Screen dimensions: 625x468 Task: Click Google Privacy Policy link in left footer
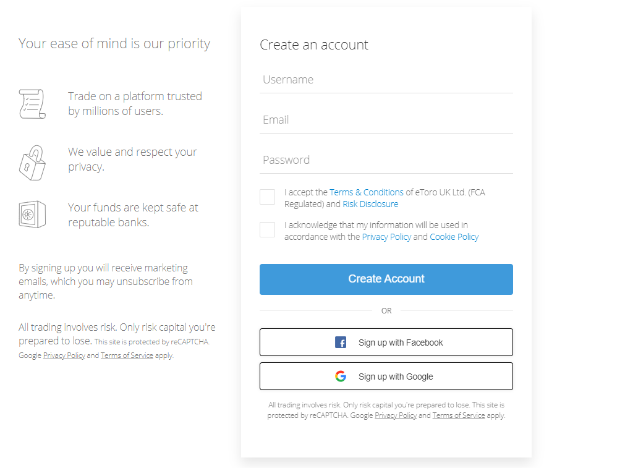[64, 355]
